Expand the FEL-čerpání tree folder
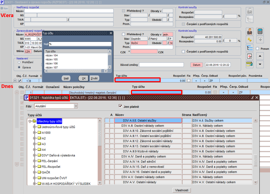Viewport: 270px width, 194px height. pos(35,161)
